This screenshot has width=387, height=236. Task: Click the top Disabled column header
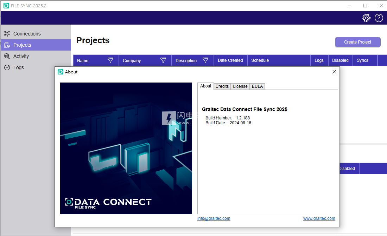(x=340, y=60)
